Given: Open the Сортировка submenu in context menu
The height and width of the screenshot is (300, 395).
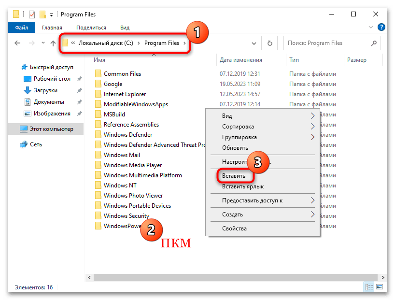Looking at the screenshot, I should (x=263, y=127).
